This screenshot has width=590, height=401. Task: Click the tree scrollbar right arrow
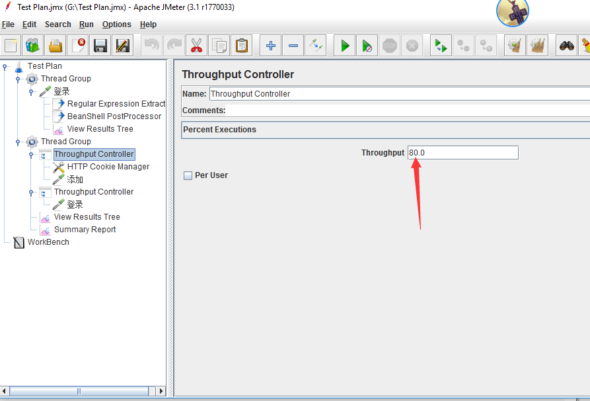pos(161,391)
